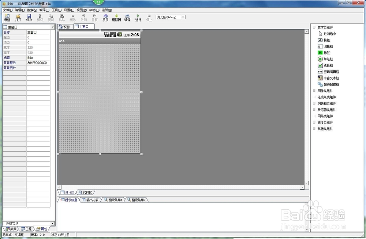Screen dimensions: 366x239
Task: Switch to the 搜索结果2 tab
Action: [x=137, y=200]
